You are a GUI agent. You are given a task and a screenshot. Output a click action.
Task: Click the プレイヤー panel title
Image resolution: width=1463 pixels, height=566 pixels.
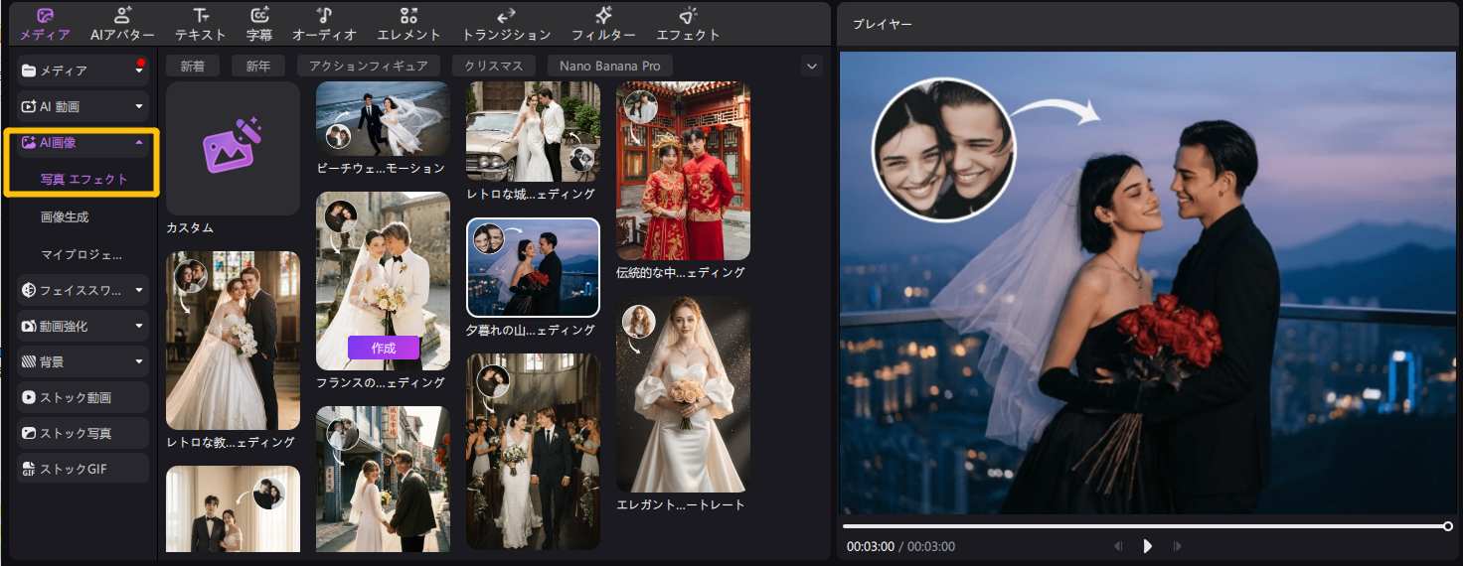tap(883, 24)
